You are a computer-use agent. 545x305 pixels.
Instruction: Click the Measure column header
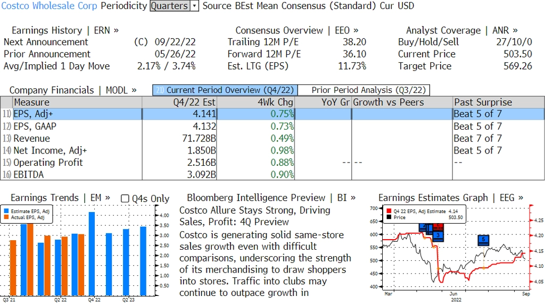(77, 103)
